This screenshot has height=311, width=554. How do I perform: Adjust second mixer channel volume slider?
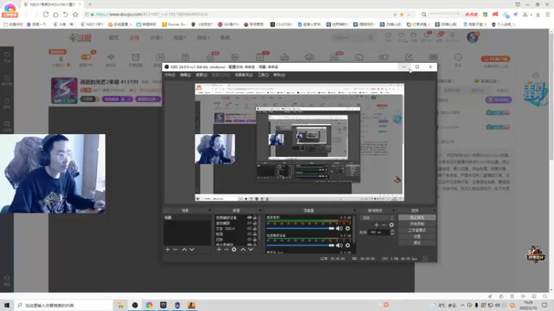click(301, 245)
